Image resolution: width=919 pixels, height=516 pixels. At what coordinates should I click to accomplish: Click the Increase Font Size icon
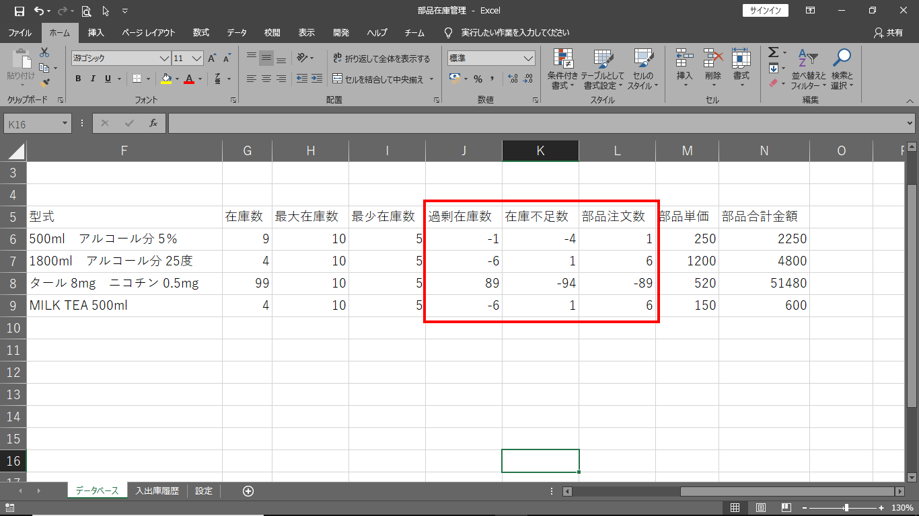pyautogui.click(x=213, y=58)
